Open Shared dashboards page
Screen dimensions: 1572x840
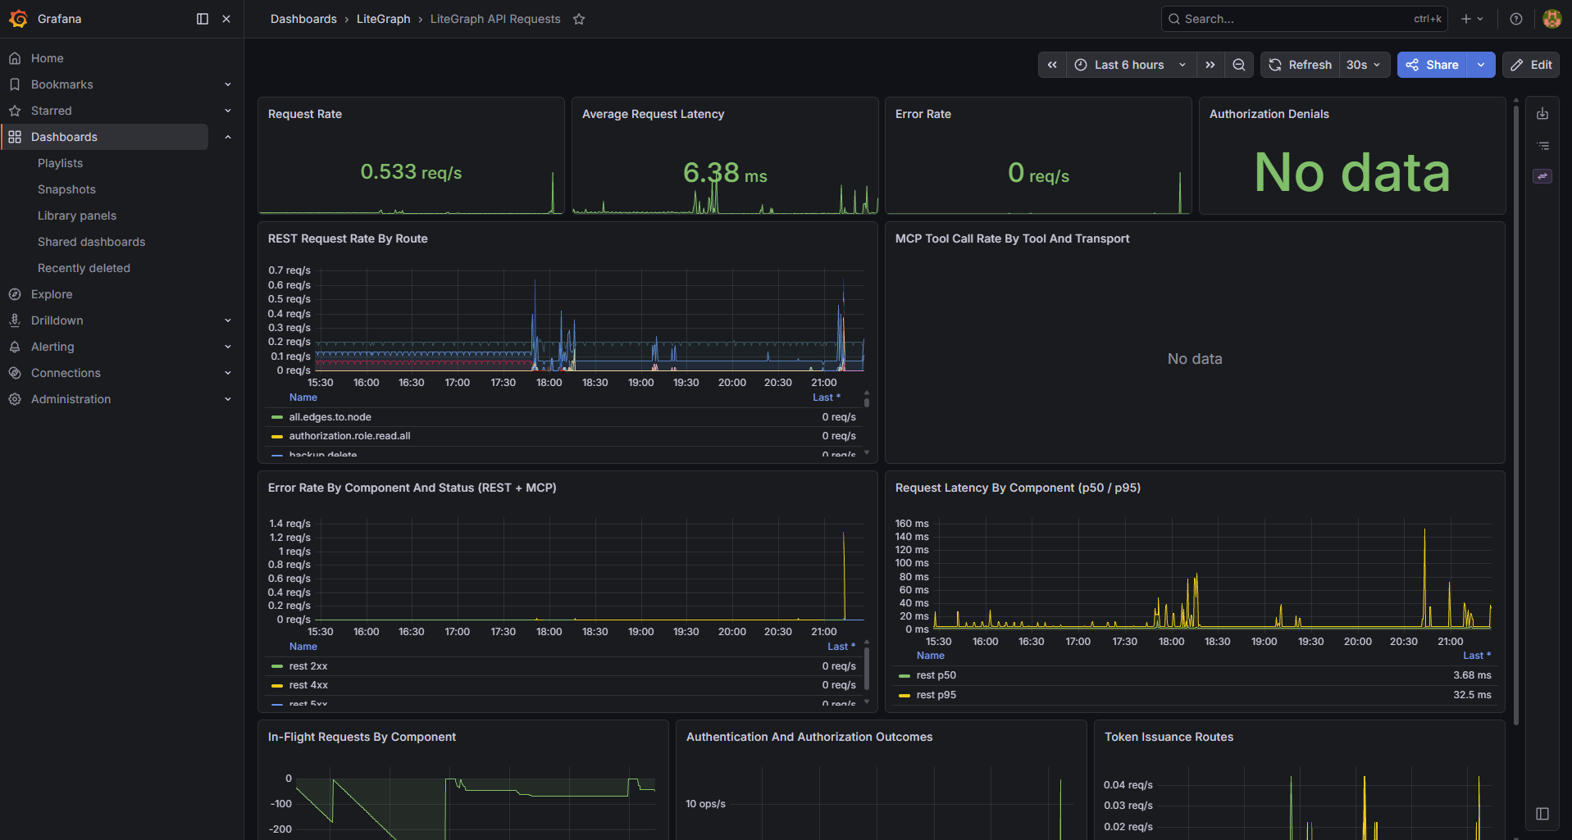pos(91,242)
